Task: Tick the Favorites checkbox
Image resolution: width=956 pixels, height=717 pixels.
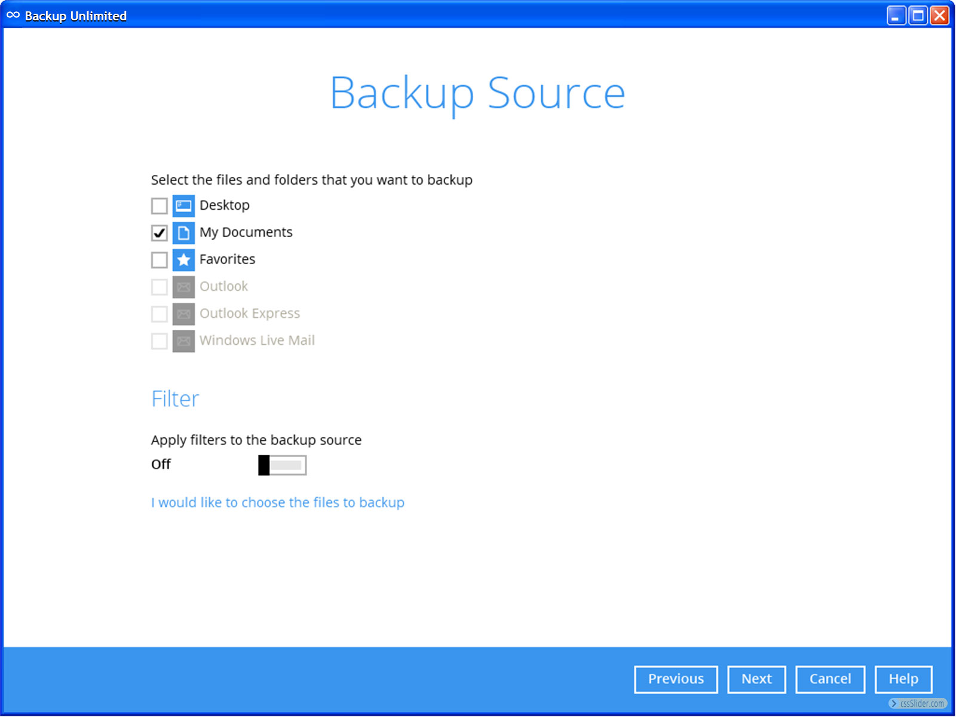Action: tap(159, 260)
